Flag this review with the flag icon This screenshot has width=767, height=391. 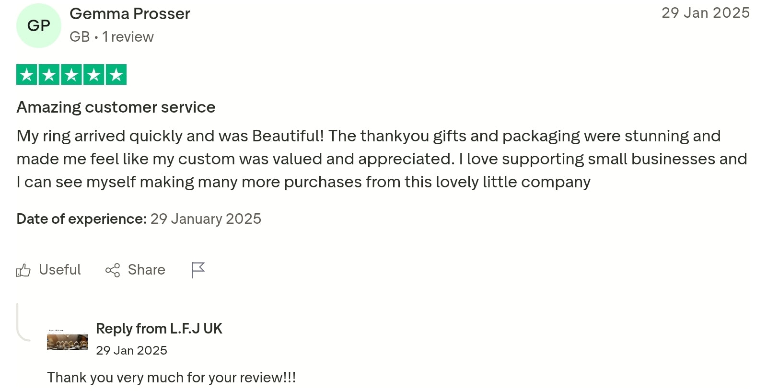tap(198, 270)
